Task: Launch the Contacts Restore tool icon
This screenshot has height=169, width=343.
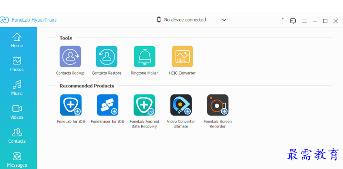Action: click(x=107, y=57)
